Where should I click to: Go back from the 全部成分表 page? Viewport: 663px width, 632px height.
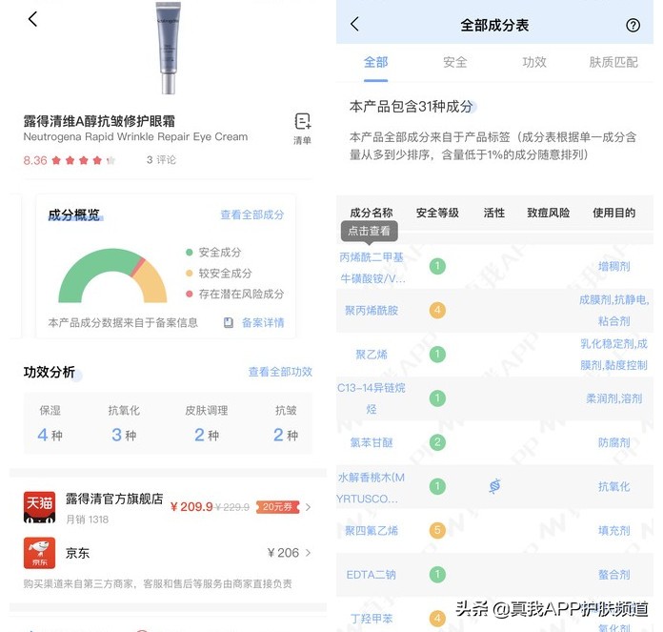(x=354, y=24)
